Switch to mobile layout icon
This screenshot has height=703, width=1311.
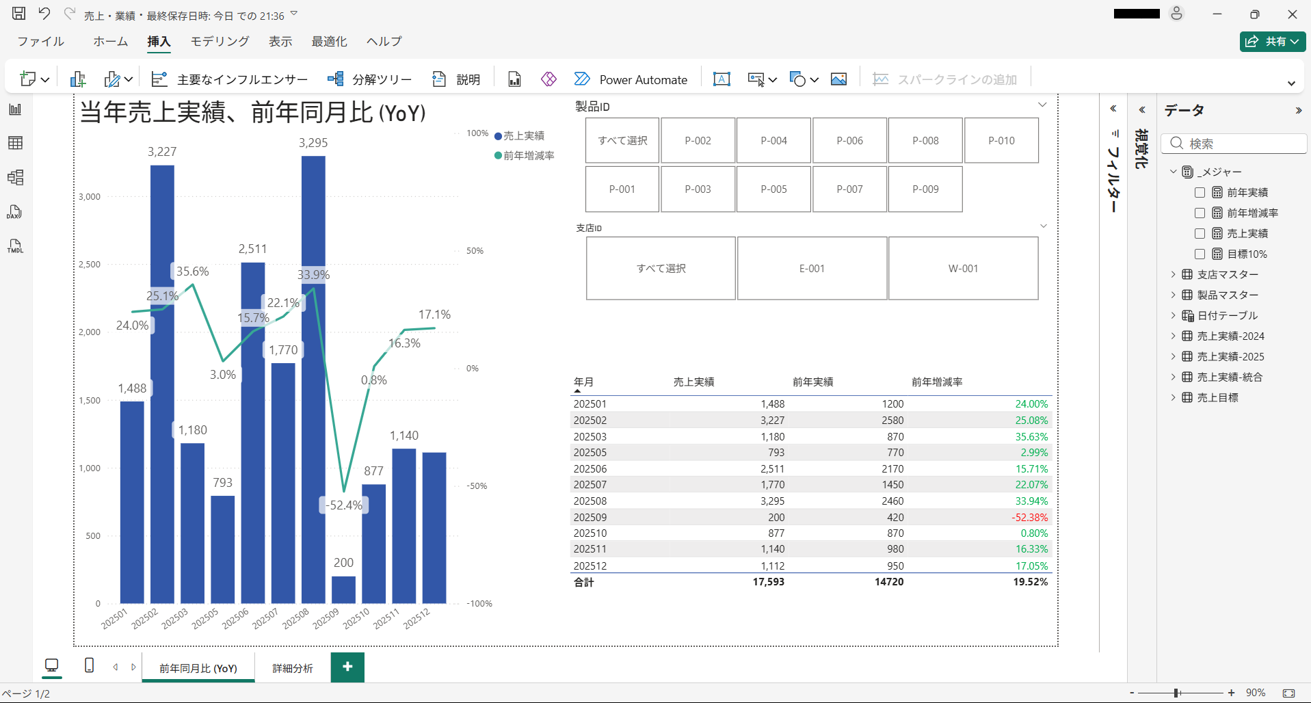pos(89,665)
